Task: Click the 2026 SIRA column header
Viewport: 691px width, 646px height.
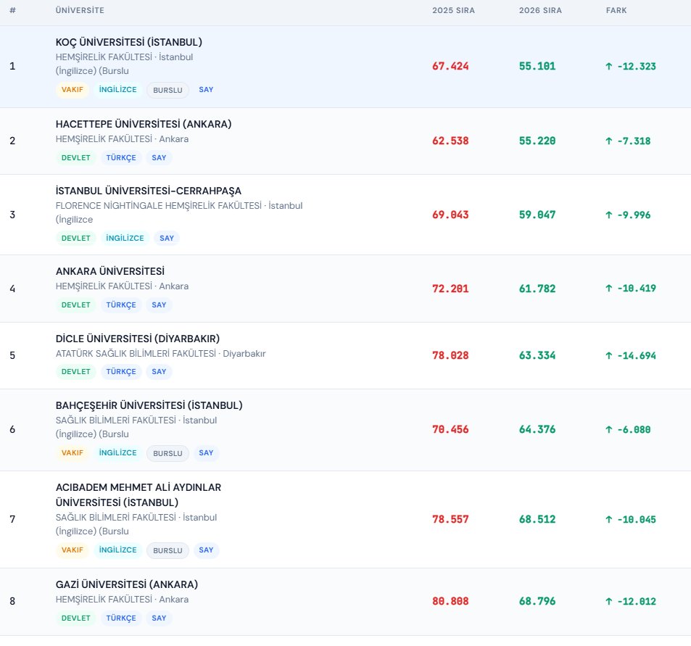Action: (x=540, y=10)
